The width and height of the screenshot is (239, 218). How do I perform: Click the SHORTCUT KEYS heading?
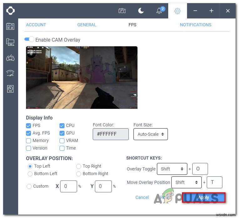144,158
